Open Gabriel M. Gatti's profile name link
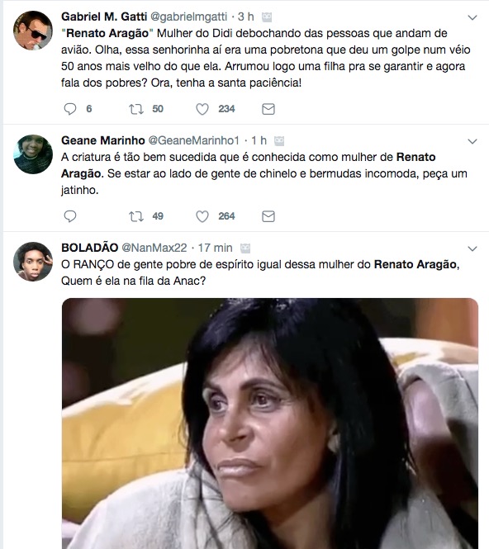The width and height of the screenshot is (489, 549). pyautogui.click(x=104, y=17)
